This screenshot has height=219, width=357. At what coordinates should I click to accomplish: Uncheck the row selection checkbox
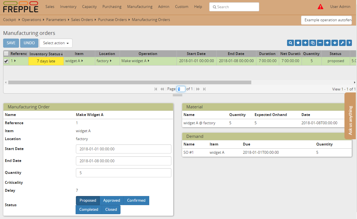point(6,61)
